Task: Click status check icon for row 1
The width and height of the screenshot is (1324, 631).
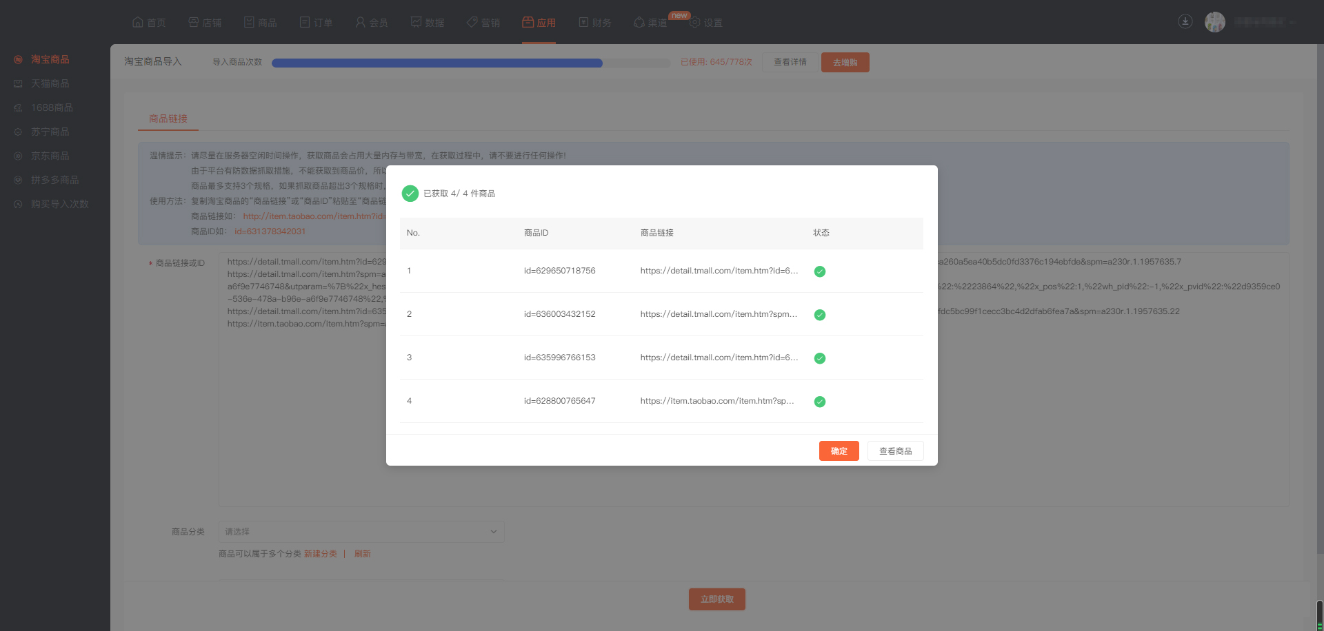Action: tap(819, 271)
